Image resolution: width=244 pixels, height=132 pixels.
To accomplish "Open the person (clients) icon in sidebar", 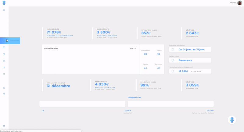I will 4,61.
